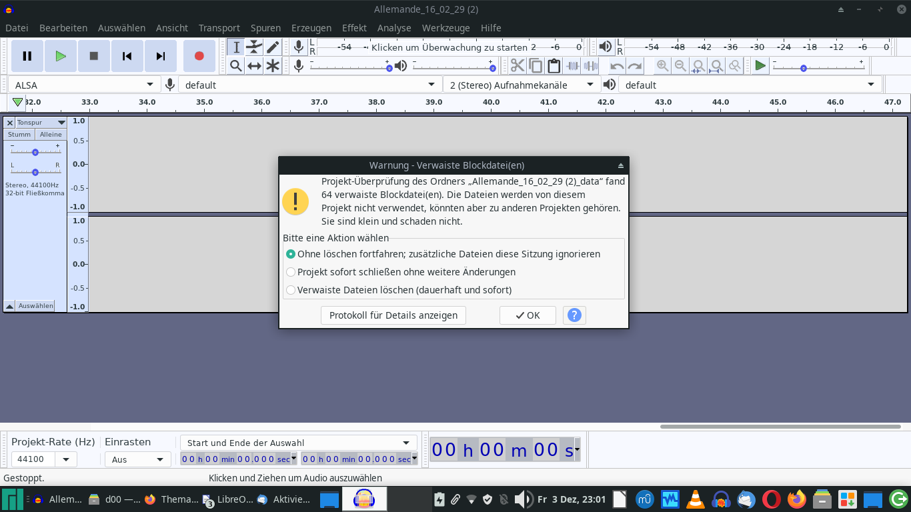This screenshot has height=512, width=911.
Task: Select the Time Shift tool
Action: tap(254, 65)
